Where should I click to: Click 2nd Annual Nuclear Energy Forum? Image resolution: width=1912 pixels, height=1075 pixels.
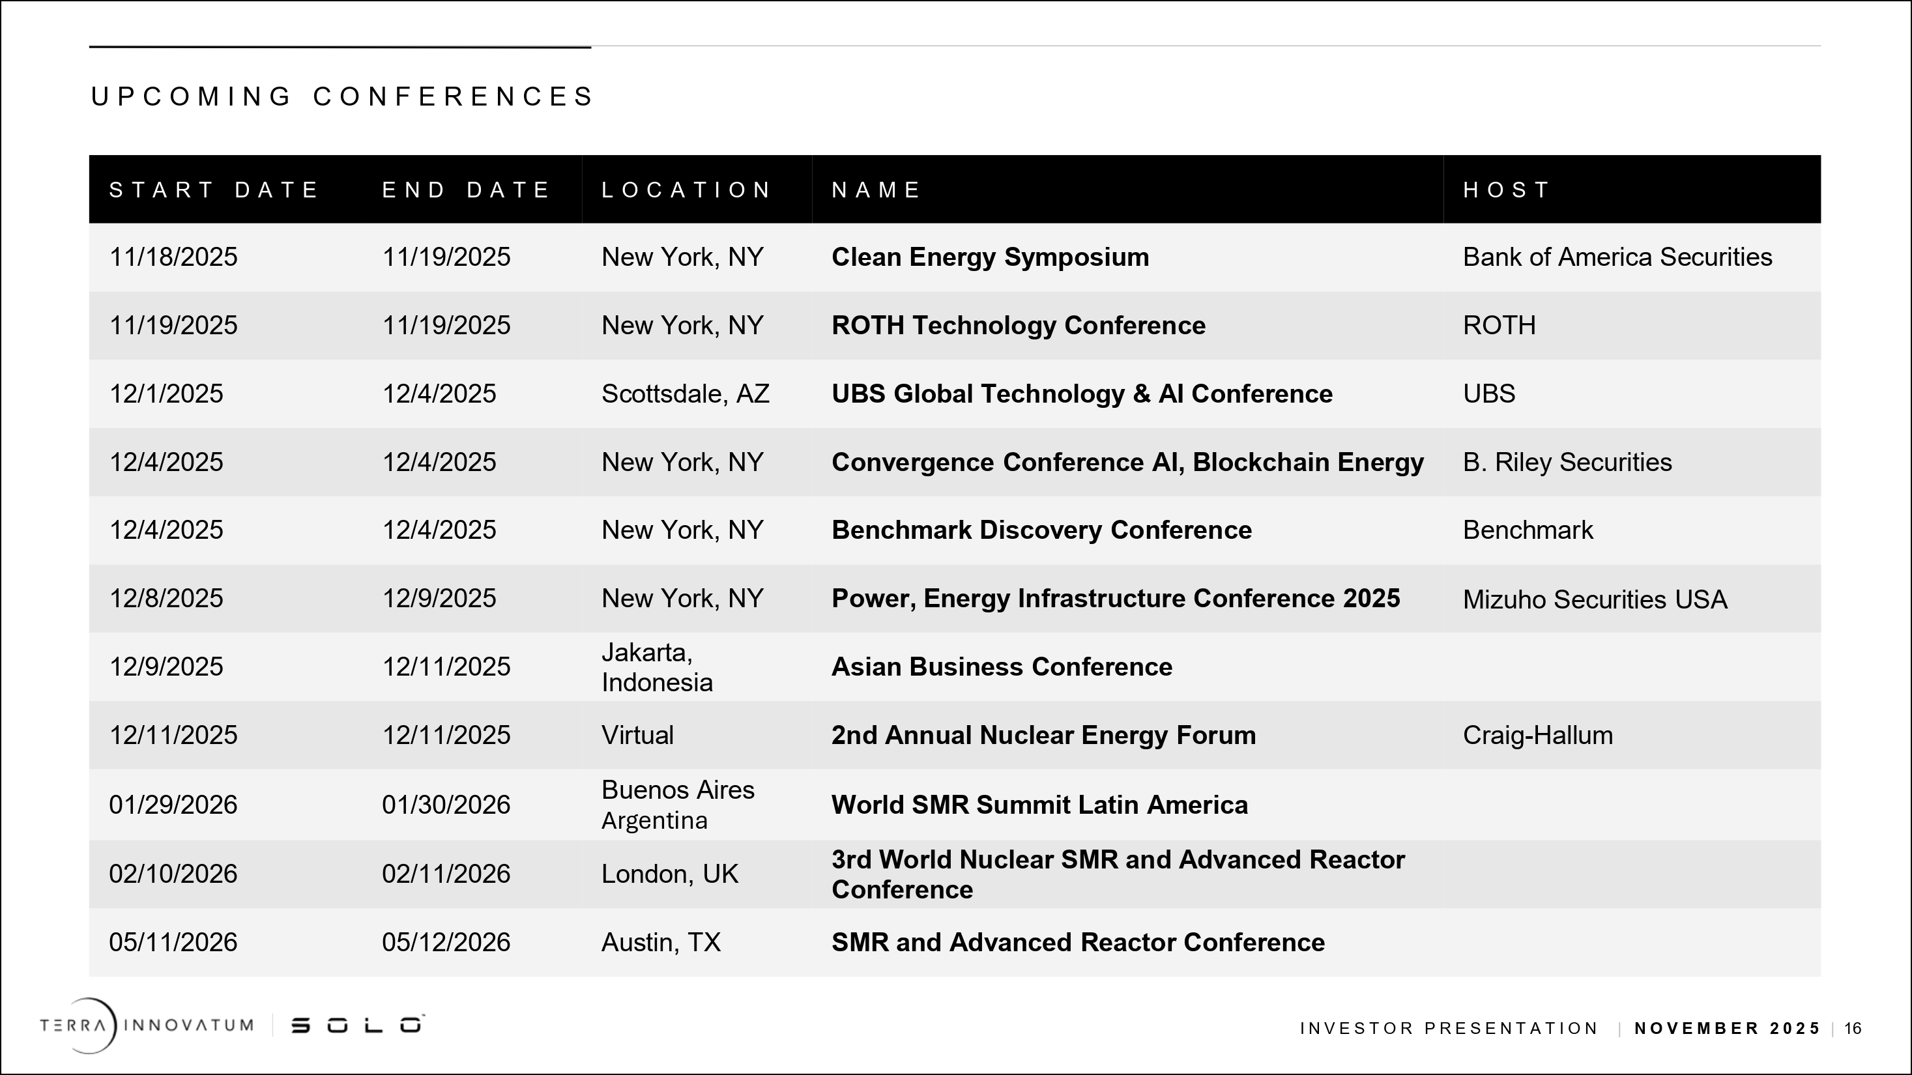[x=1043, y=734]
